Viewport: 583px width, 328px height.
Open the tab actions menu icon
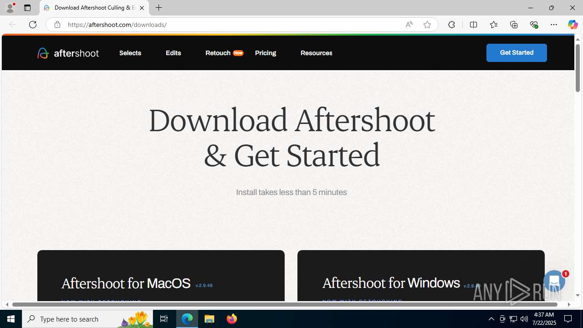click(27, 8)
